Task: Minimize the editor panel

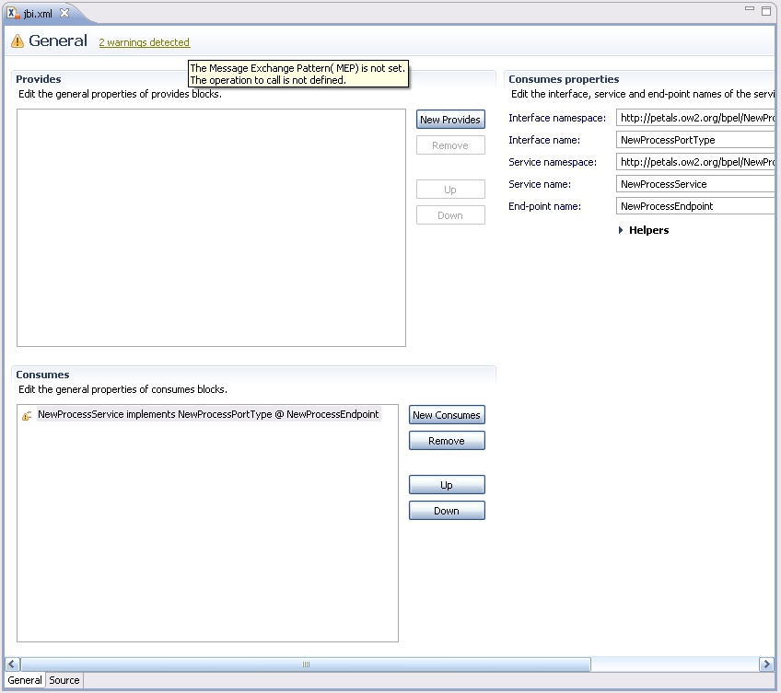Action: click(749, 10)
